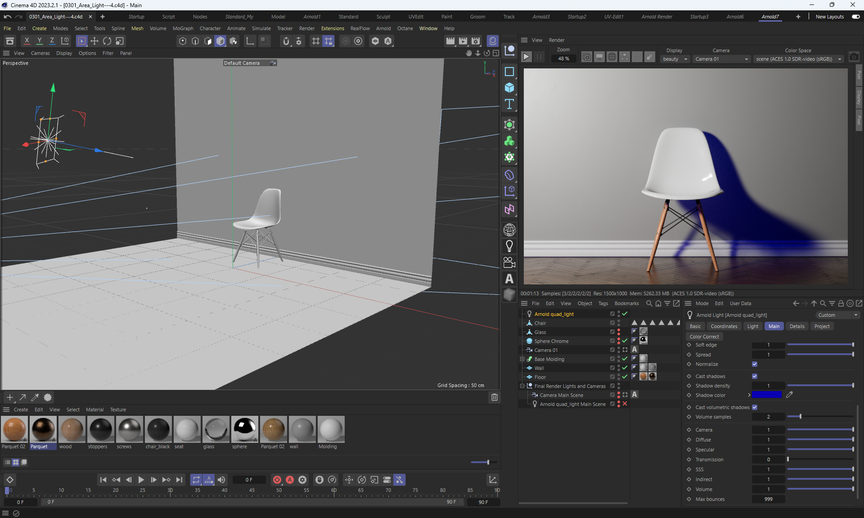Click the light bulb icon in the side palette
The height and width of the screenshot is (518, 864).
[509, 246]
